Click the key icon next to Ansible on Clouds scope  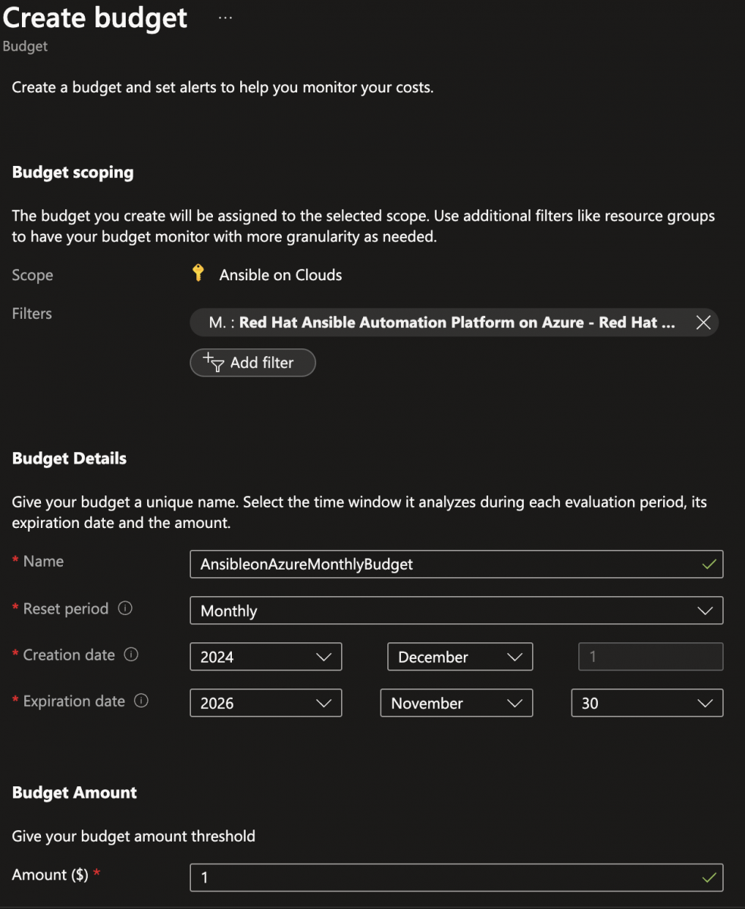coord(198,274)
